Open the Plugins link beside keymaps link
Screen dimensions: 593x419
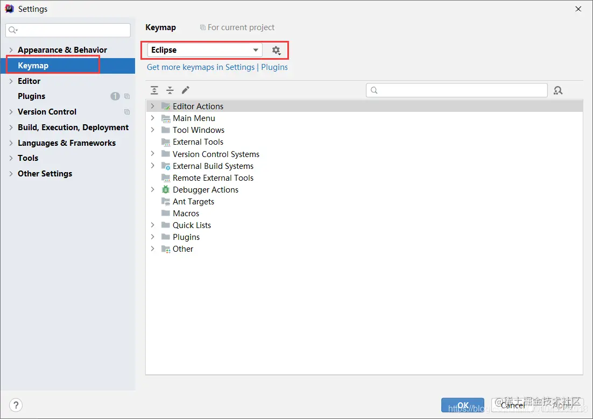click(274, 67)
